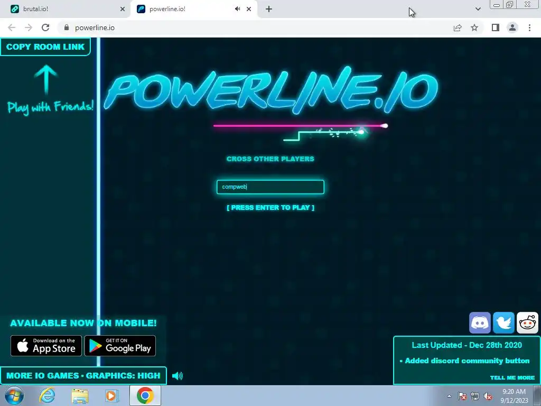
Task: Open Chrome three-dot menu
Action: point(529,27)
